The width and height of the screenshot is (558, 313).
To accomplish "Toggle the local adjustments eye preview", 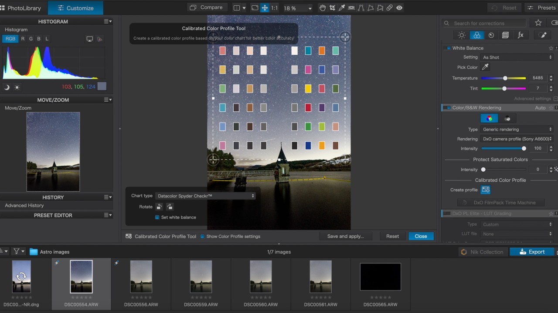I will pyautogui.click(x=399, y=8).
